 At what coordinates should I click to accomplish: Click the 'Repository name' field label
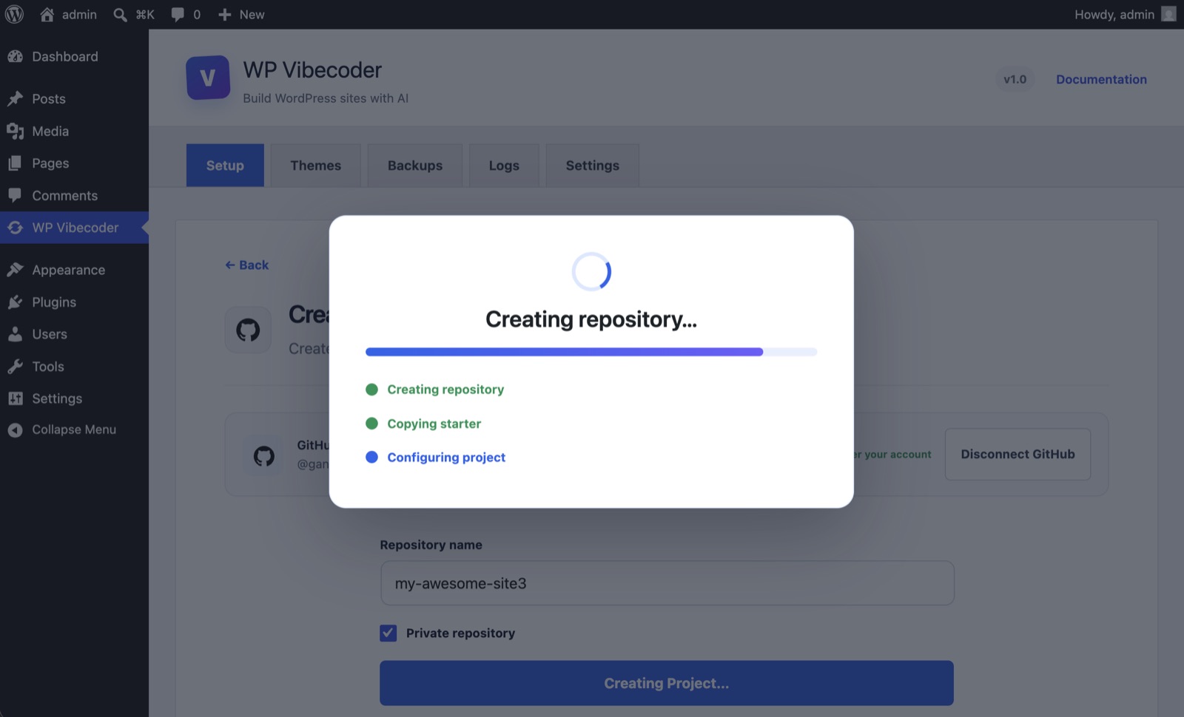[431, 545]
